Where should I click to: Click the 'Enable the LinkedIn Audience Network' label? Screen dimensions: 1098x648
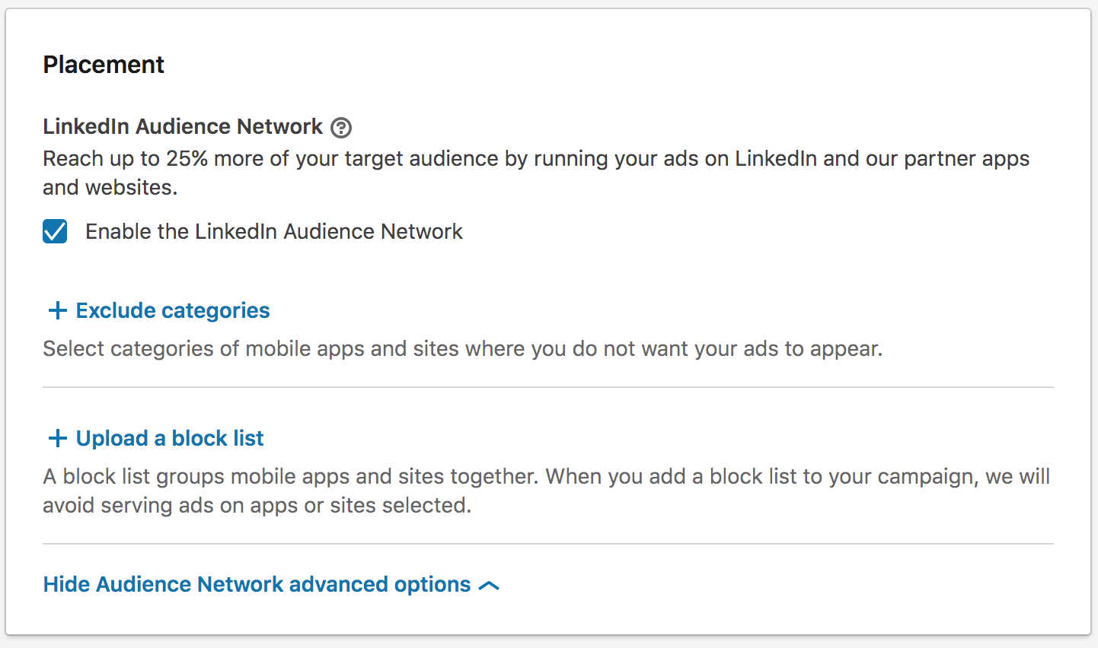point(273,231)
